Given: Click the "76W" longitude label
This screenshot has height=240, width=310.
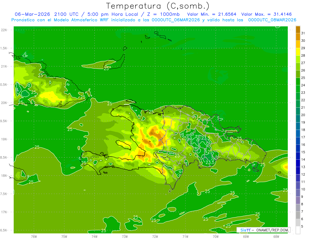Looking at the screenshot, I should 34,236.
